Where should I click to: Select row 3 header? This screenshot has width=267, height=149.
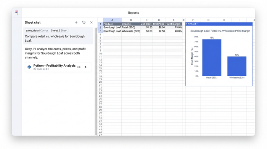pos(100,31)
